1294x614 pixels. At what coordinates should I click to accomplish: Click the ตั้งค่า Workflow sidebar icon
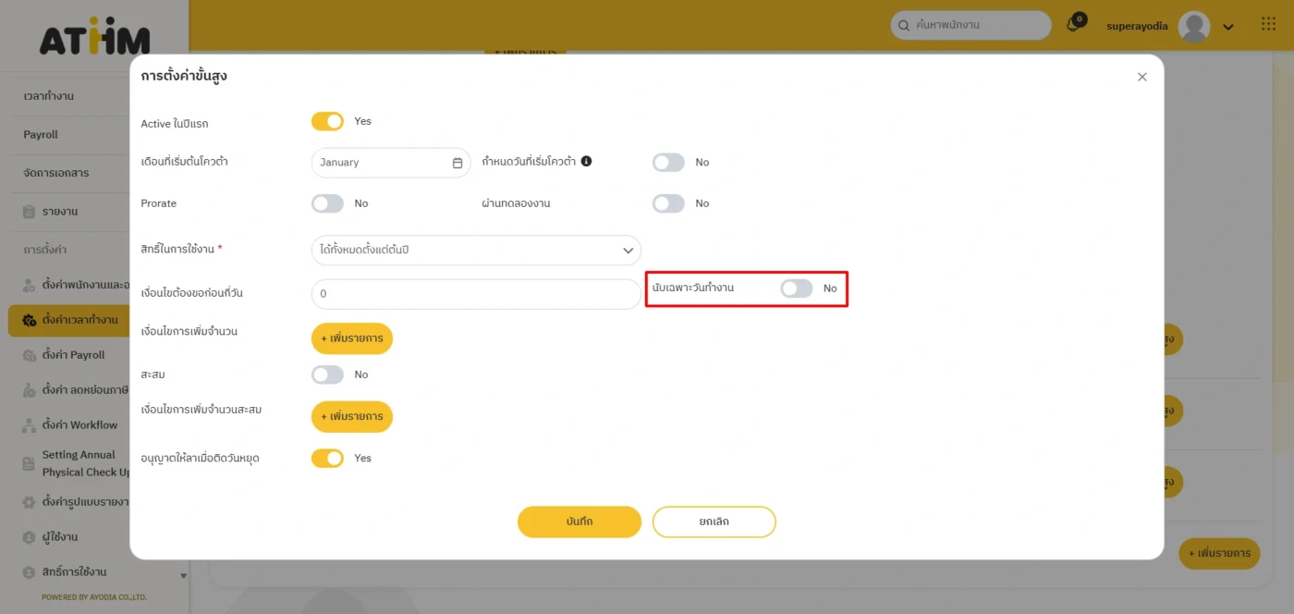29,425
